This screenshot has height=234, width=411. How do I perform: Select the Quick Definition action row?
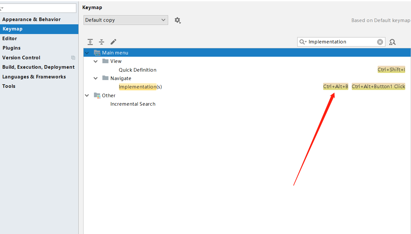click(247, 70)
